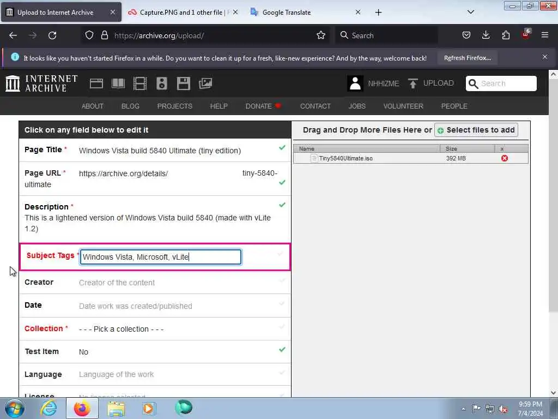This screenshot has width=558, height=419.
Task: Reload the page with the refresh icon
Action: (x=52, y=35)
